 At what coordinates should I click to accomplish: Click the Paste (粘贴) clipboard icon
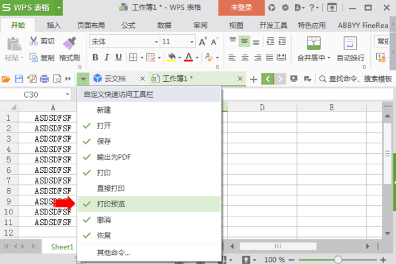[14, 44]
